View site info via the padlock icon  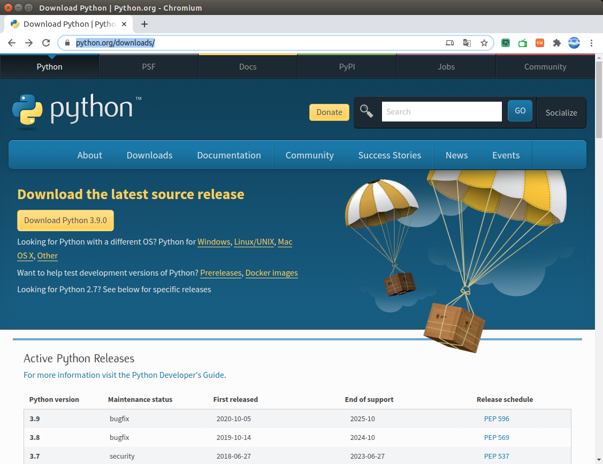67,43
